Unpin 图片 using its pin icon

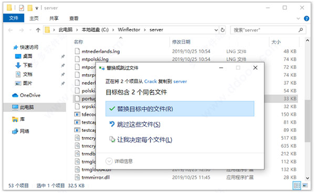(x=63, y=83)
